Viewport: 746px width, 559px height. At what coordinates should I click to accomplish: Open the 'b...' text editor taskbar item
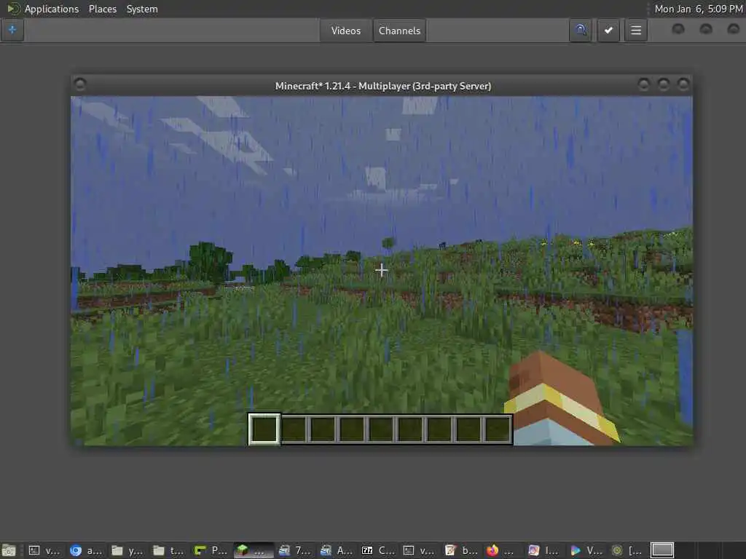[461, 550]
